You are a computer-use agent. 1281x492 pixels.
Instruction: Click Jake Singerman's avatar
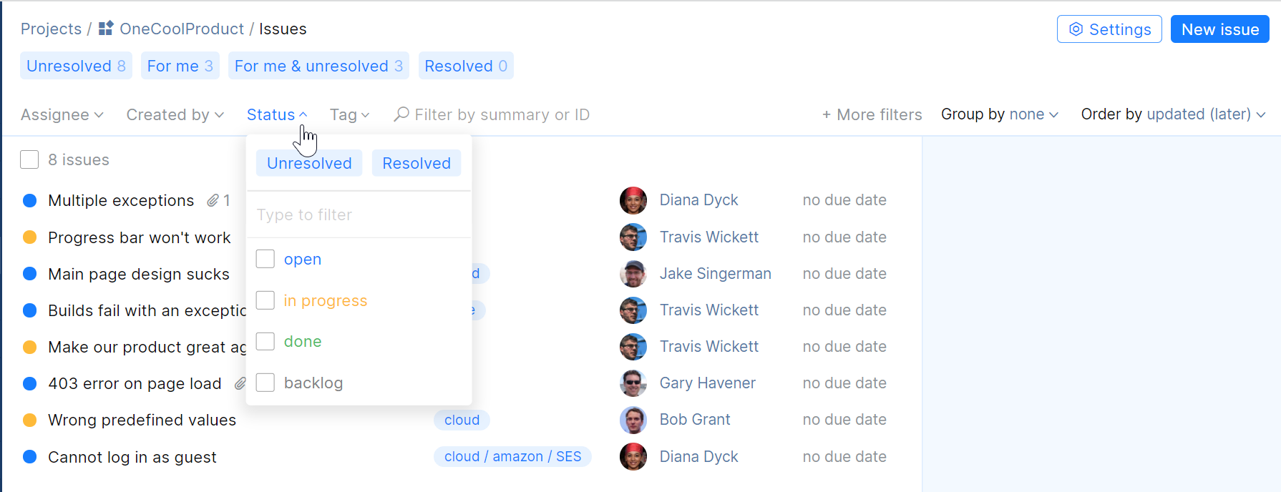pos(633,274)
